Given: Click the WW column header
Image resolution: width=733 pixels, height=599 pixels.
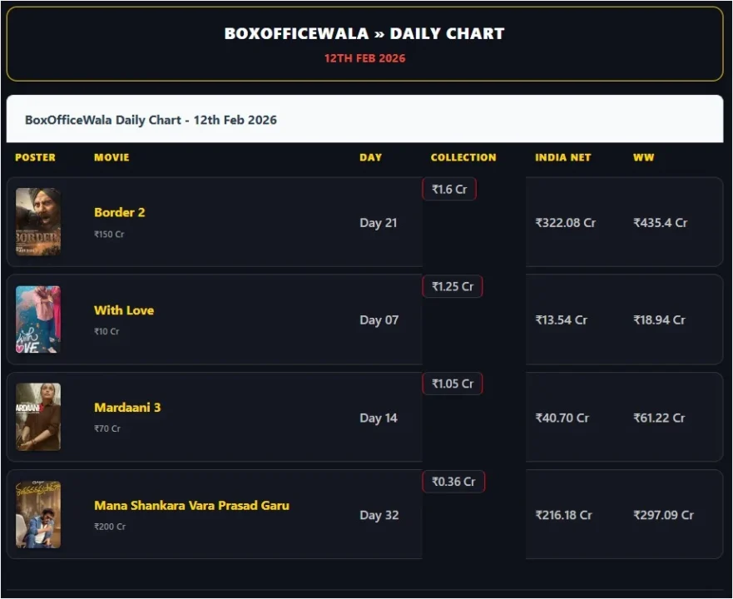Looking at the screenshot, I should 644,157.
